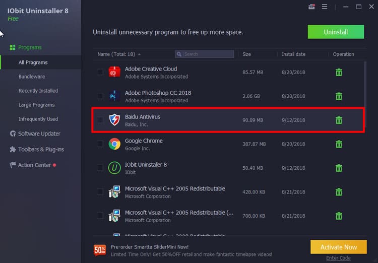Click the program list vertical scrollbar

(x=365, y=94)
